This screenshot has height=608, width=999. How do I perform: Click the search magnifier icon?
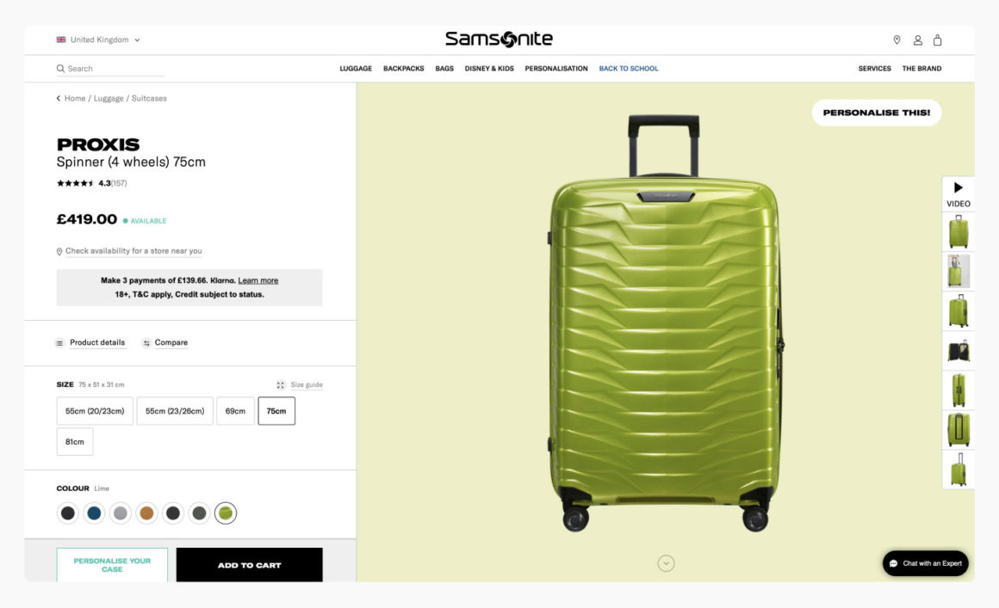pyautogui.click(x=59, y=67)
